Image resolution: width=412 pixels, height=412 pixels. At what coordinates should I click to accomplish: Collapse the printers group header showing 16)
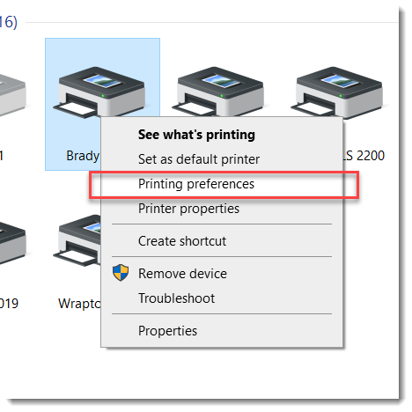pos(9,22)
